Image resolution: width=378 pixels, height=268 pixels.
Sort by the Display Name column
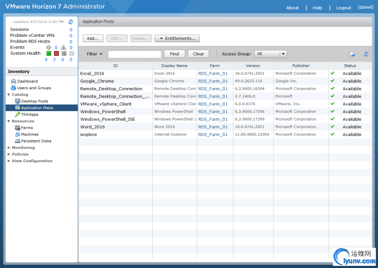pos(175,66)
